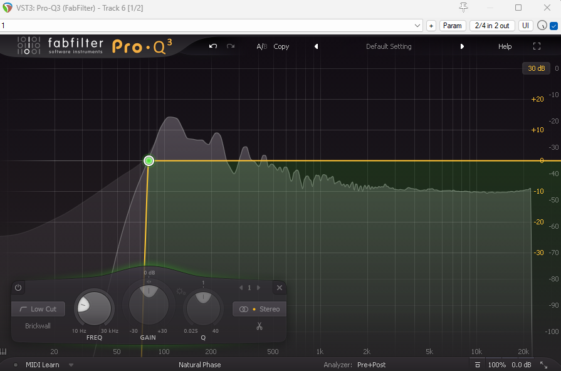Copy state with the Copy button

281,46
